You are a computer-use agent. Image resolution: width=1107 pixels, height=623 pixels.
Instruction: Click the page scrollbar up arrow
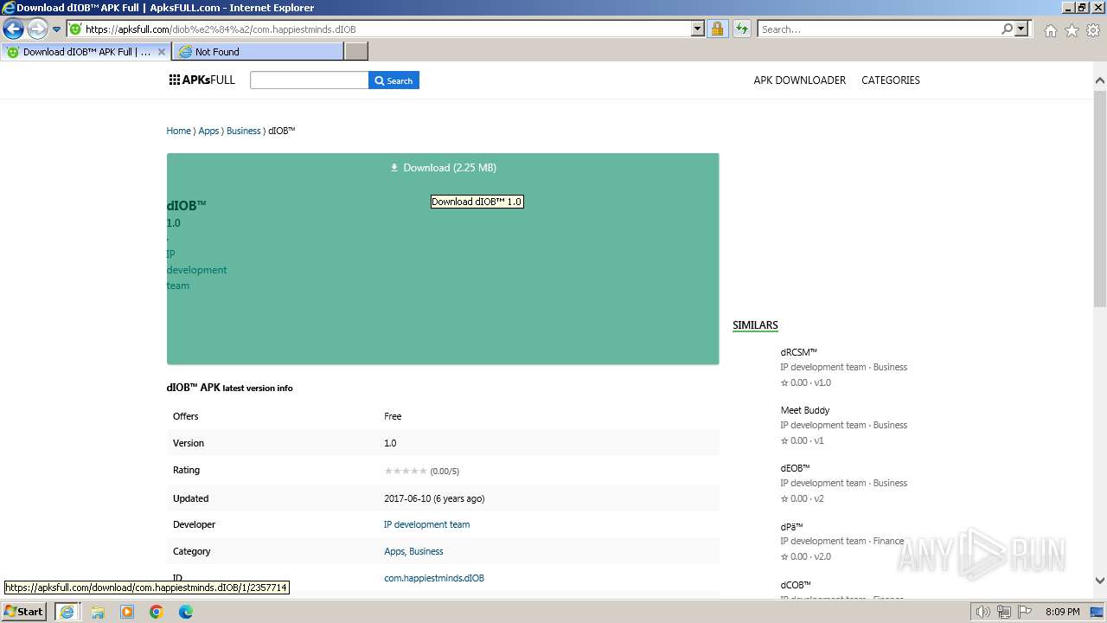(x=1100, y=80)
